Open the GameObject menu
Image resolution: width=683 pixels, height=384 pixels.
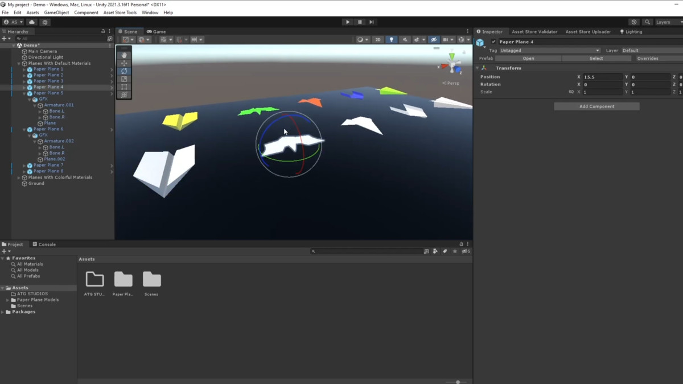coord(56,13)
